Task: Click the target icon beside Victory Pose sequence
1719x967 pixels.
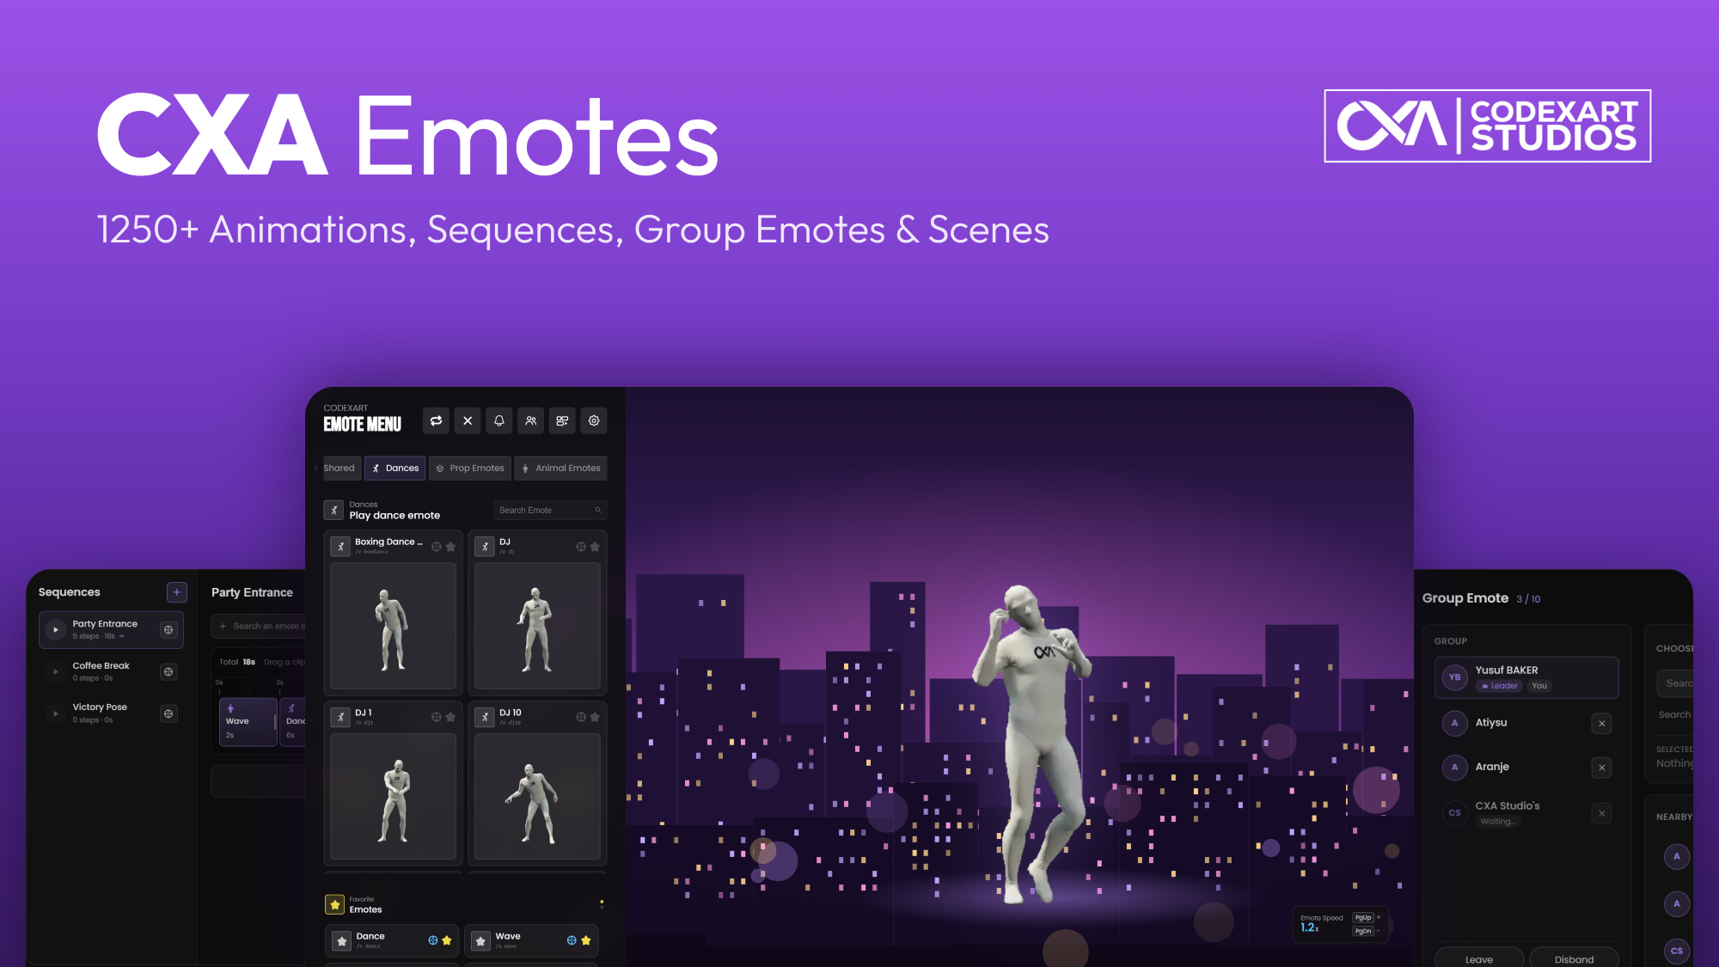Action: coord(168,713)
